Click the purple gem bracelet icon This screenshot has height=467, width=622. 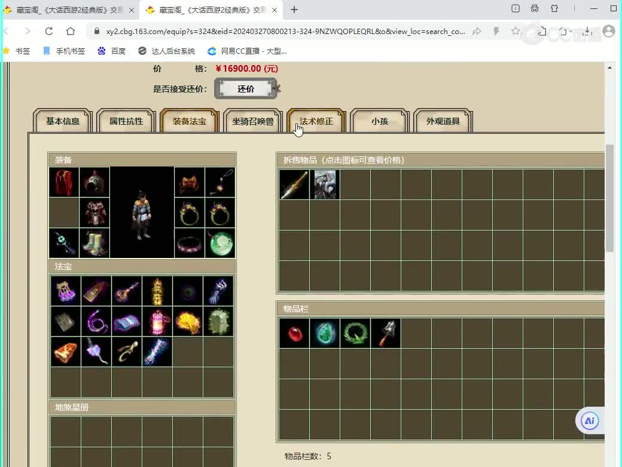click(190, 243)
